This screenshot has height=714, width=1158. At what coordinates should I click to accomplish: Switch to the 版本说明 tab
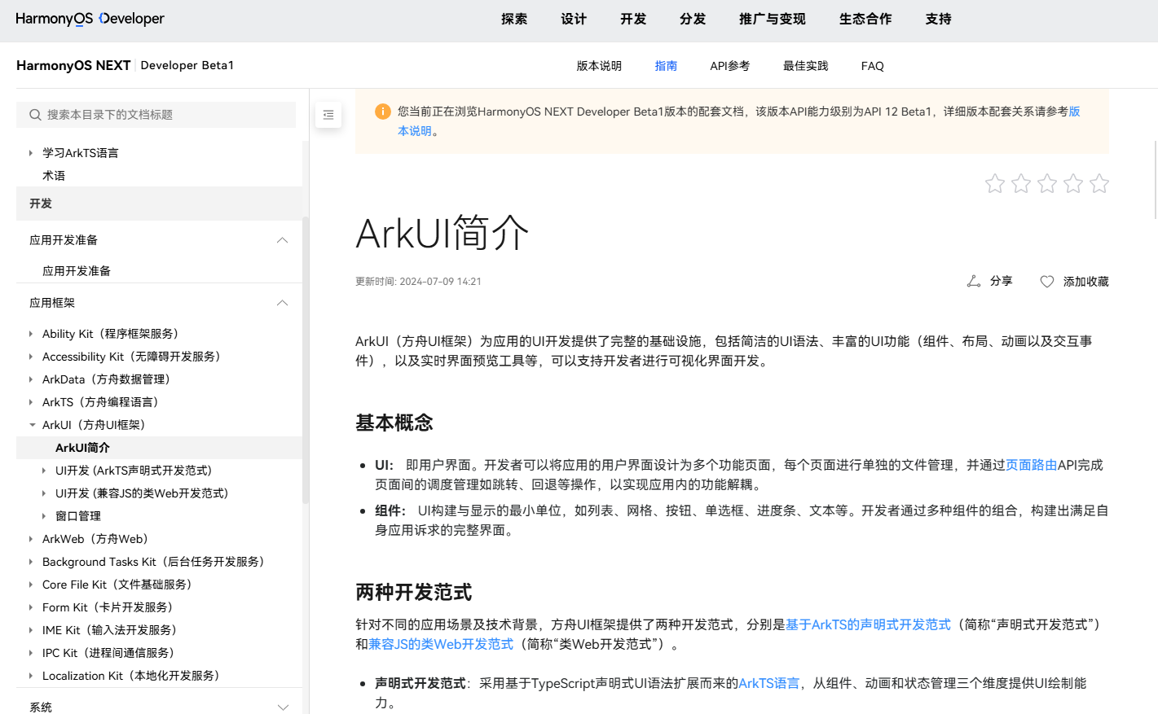pyautogui.click(x=599, y=66)
